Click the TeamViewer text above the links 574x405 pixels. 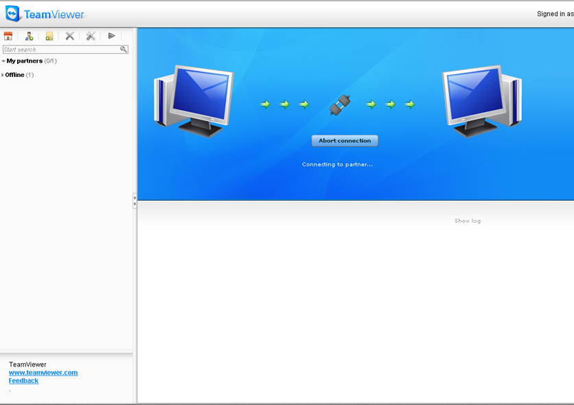click(27, 364)
